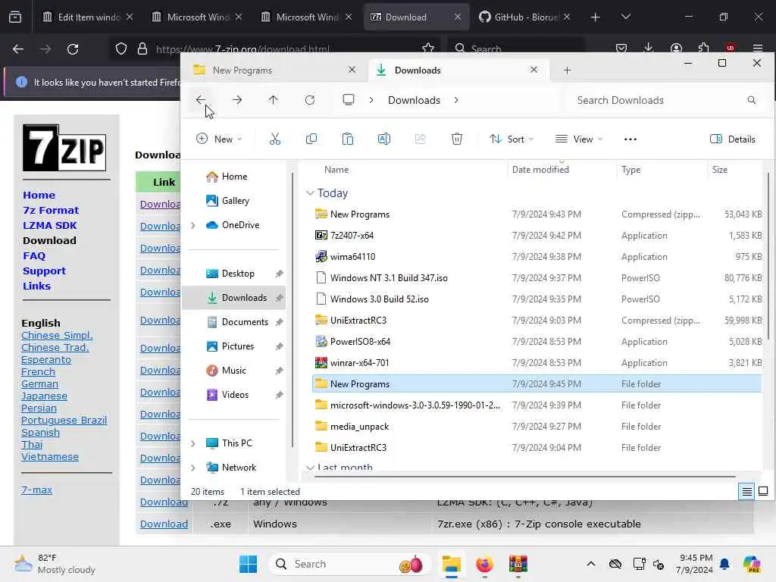The height and width of the screenshot is (582, 776).
Task: Bookmark this page with star icon
Action: point(428,48)
